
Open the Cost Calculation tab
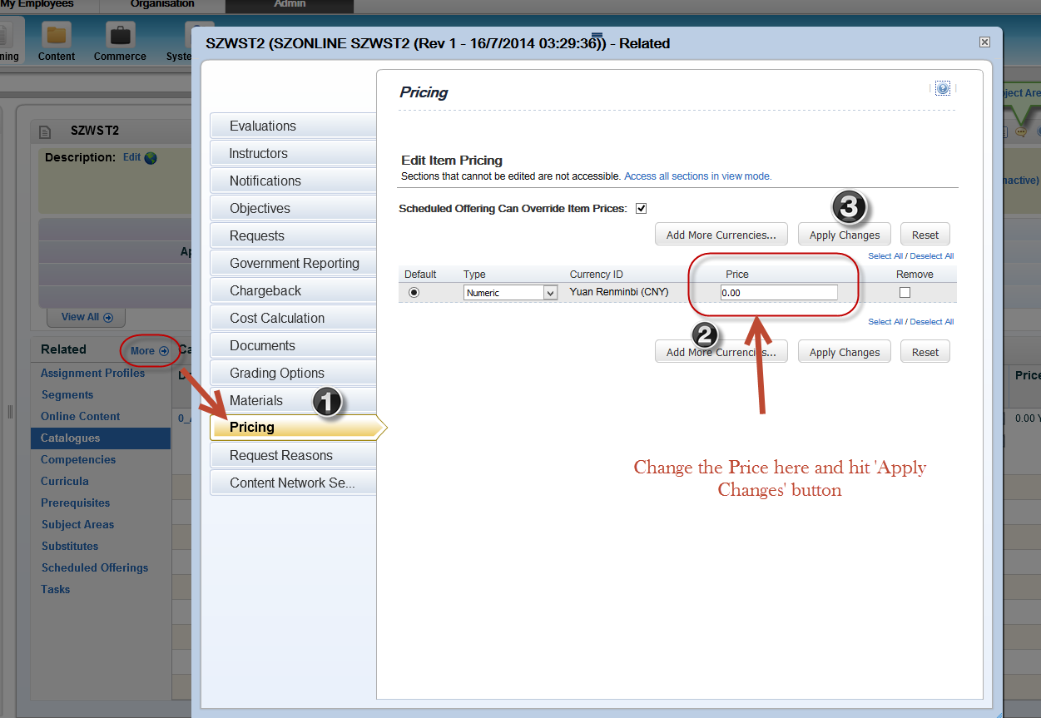coord(293,318)
